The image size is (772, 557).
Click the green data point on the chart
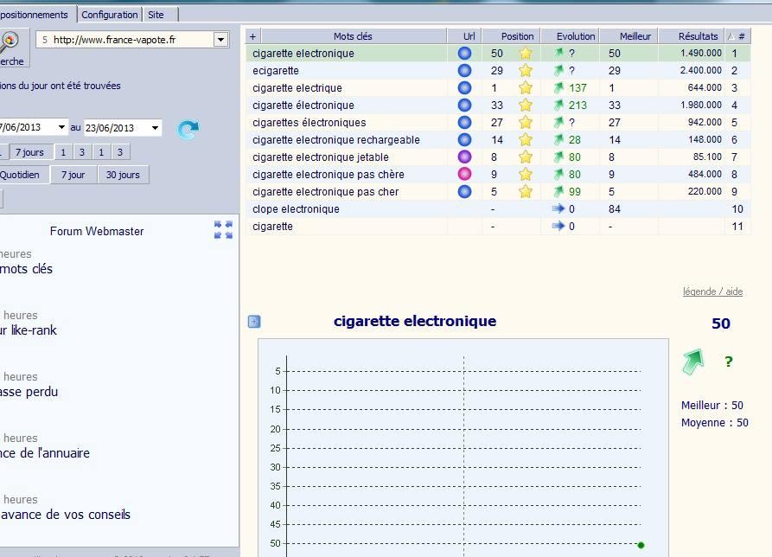pos(641,545)
